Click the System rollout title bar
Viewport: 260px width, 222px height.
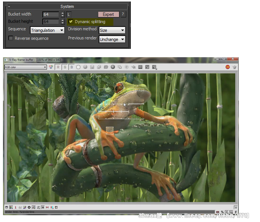tap(67, 6)
